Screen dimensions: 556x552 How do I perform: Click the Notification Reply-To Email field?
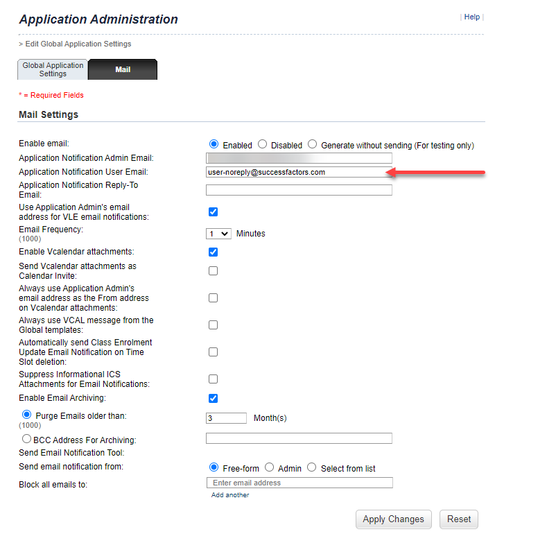coord(299,190)
